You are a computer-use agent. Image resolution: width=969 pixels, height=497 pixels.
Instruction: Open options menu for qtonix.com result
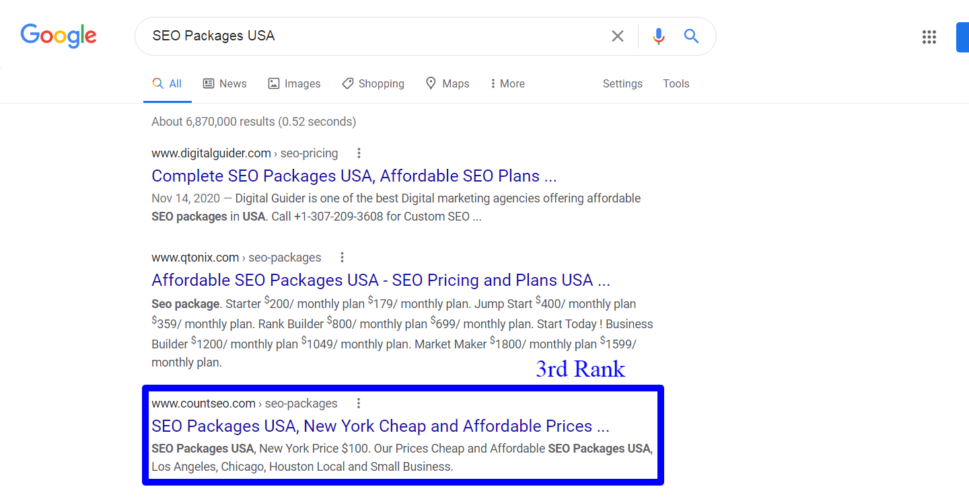point(342,258)
